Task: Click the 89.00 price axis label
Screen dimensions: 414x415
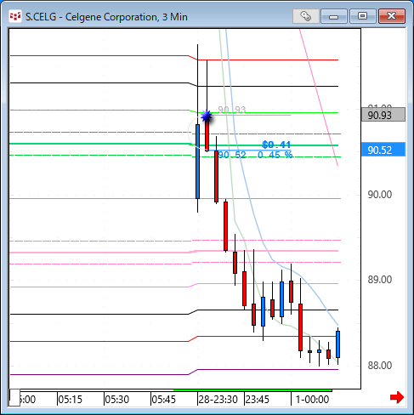Action: (x=380, y=280)
